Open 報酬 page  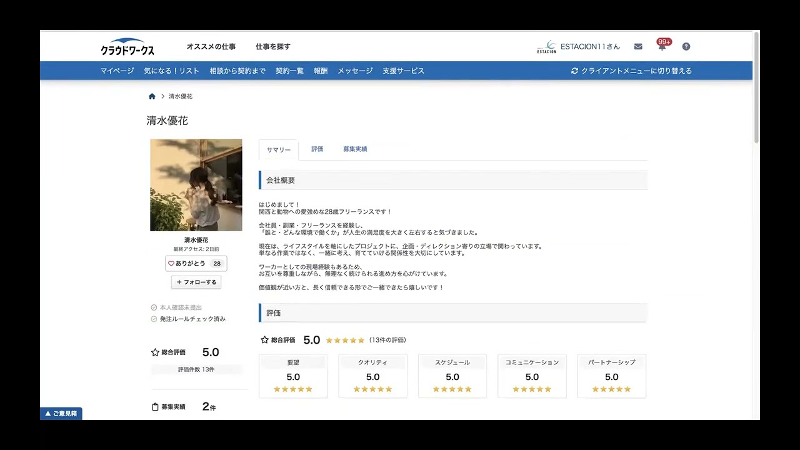[x=321, y=71]
